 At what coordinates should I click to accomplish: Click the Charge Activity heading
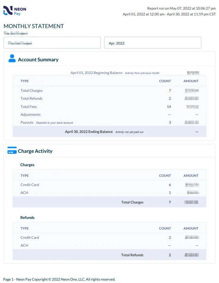[x=35, y=151]
